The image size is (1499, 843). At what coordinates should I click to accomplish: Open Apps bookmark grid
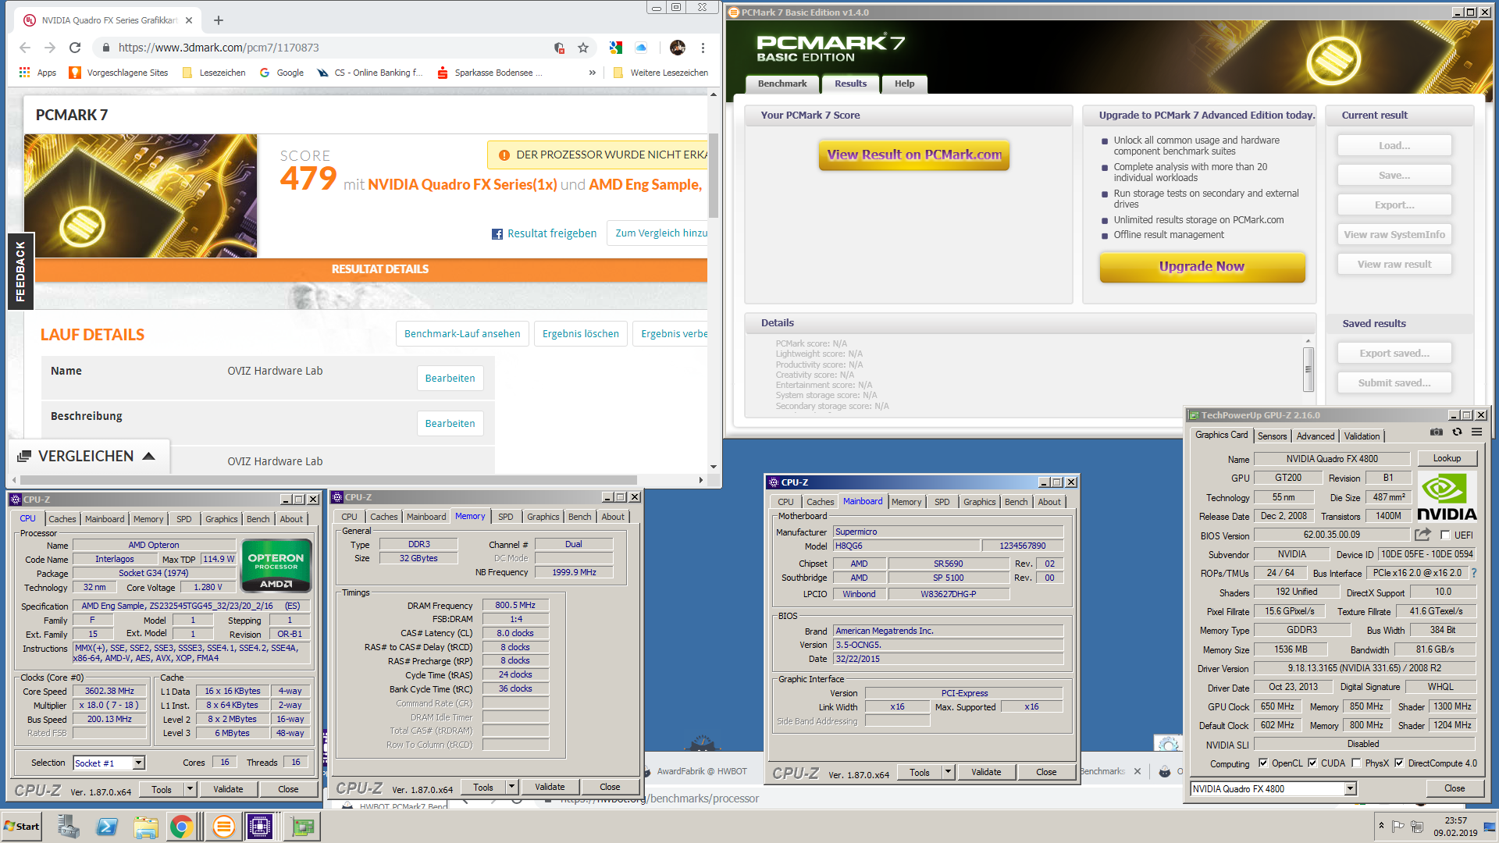point(37,73)
